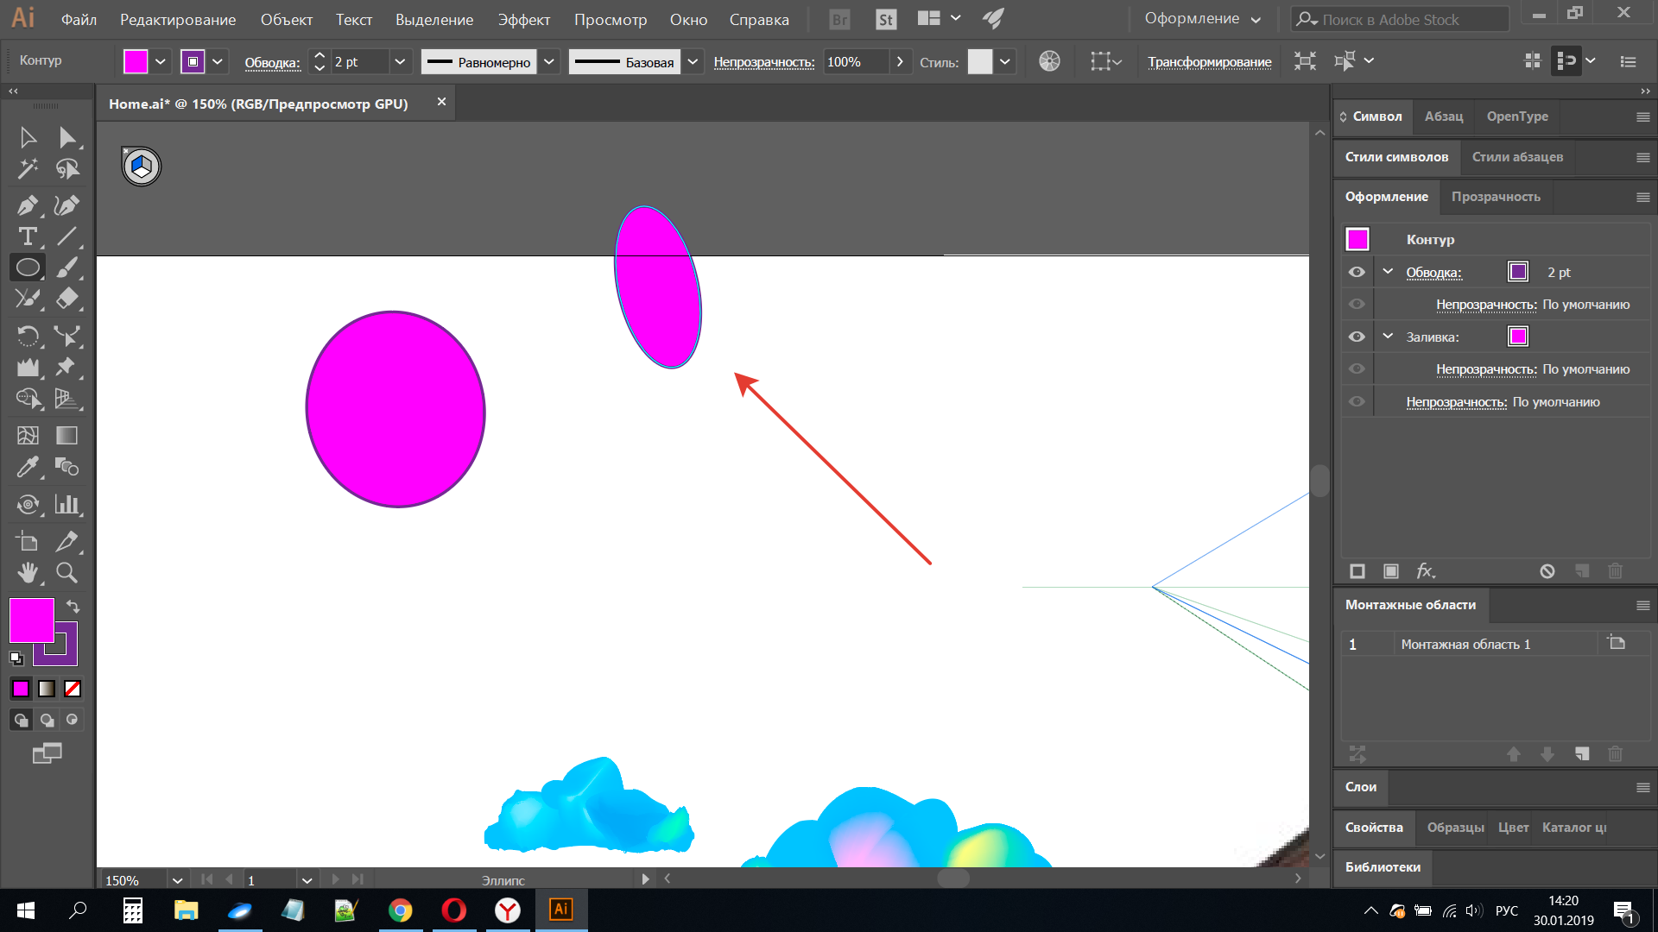The image size is (1658, 932).
Task: Click the Поиск в Adobe Stock field
Action: point(1401,19)
